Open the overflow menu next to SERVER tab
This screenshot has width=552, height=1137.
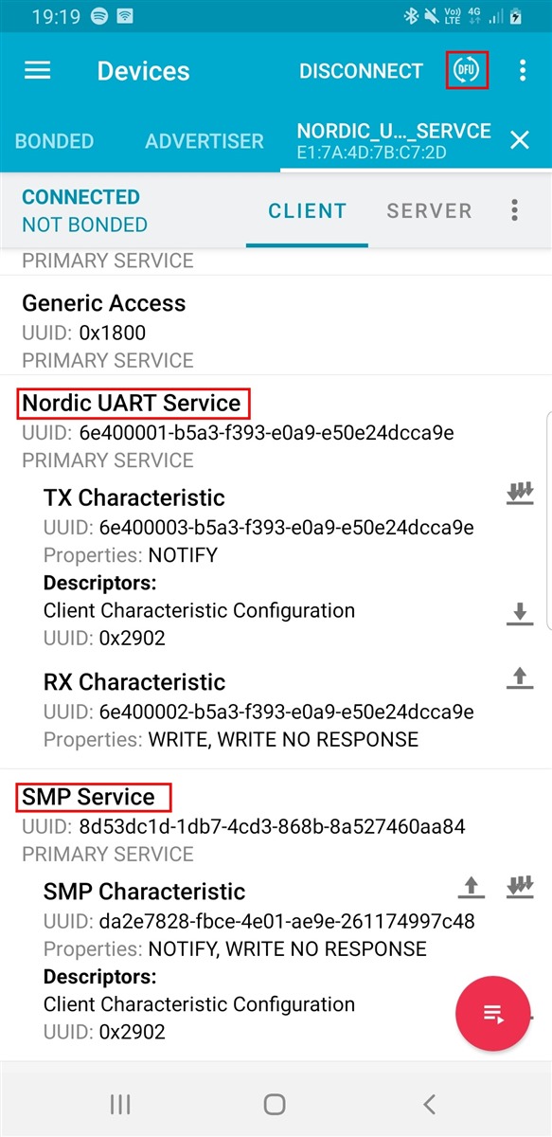coord(515,210)
